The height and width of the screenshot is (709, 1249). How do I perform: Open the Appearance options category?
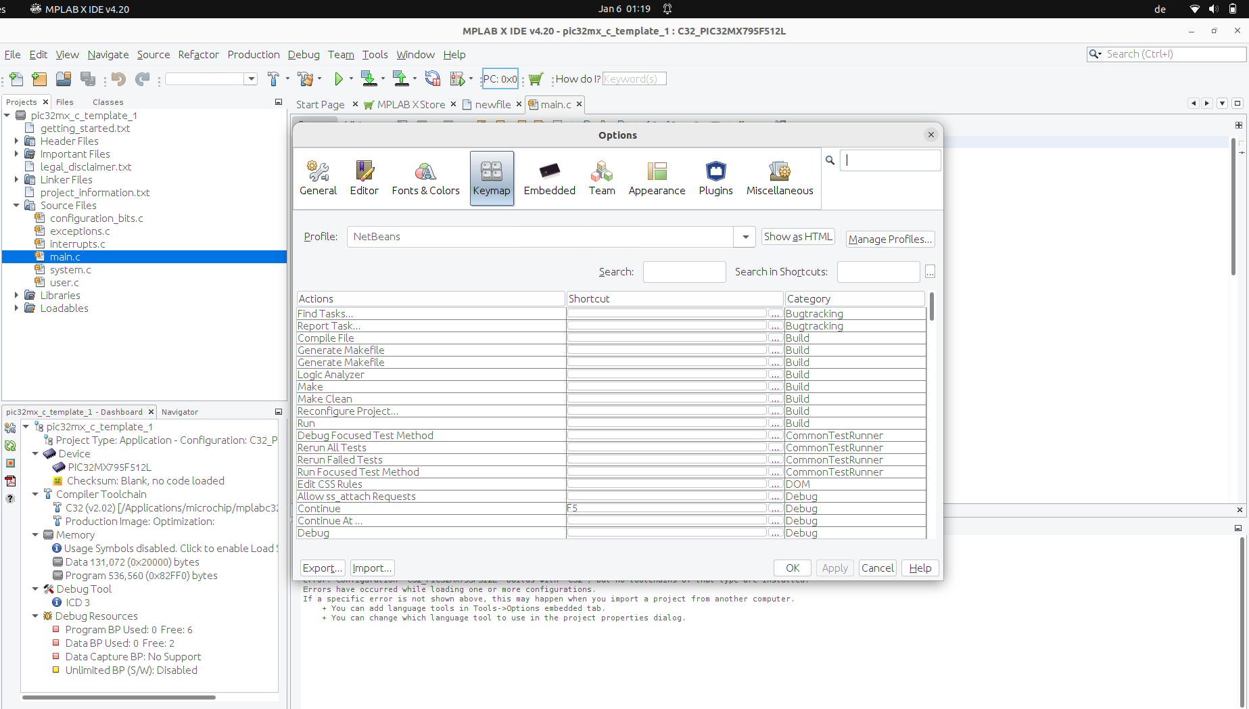tap(657, 178)
